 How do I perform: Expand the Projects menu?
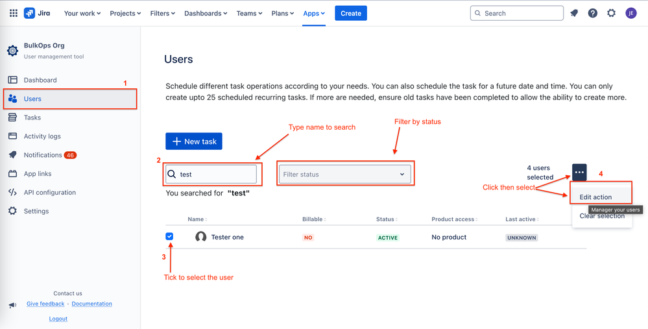[125, 13]
